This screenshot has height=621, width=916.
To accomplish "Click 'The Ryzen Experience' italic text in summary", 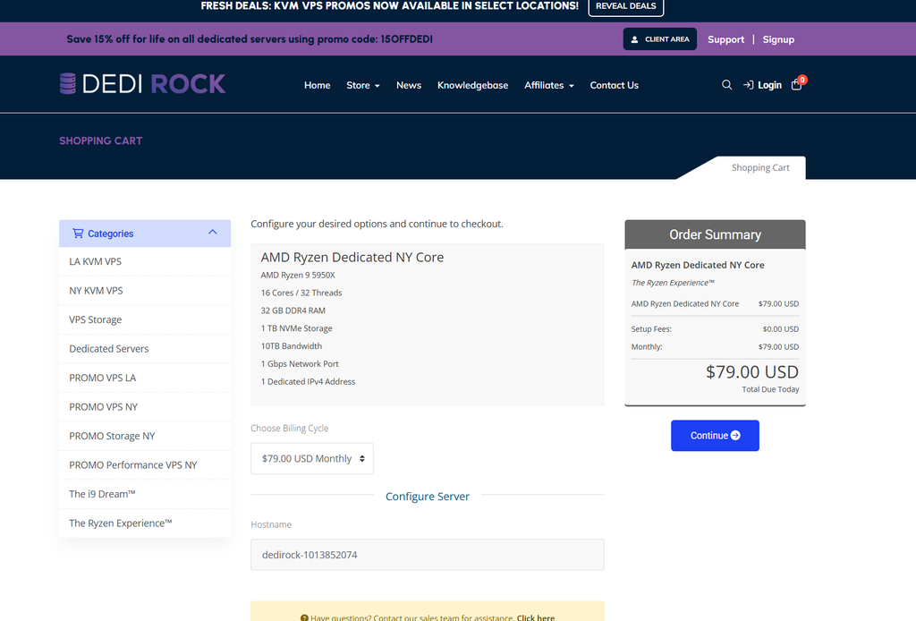I will (x=673, y=283).
